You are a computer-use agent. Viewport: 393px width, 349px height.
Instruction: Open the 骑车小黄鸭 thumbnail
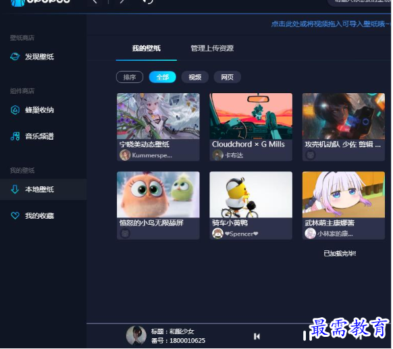[251, 195]
